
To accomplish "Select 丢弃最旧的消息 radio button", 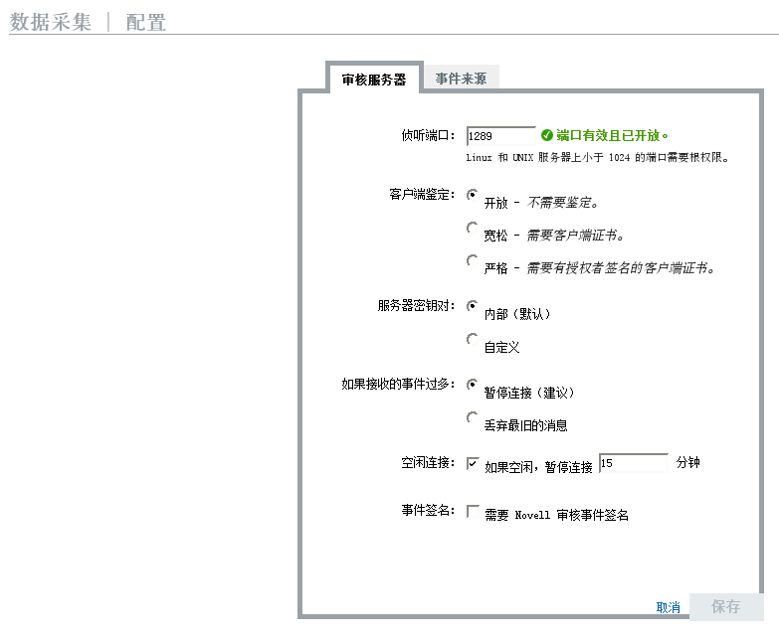I will [x=472, y=416].
